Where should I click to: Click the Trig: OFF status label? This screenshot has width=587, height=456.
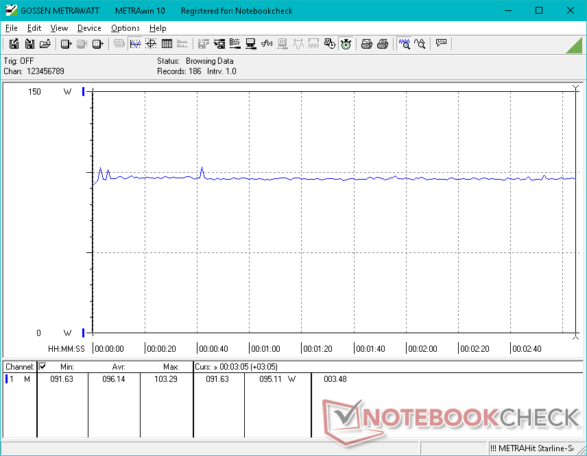[19, 61]
